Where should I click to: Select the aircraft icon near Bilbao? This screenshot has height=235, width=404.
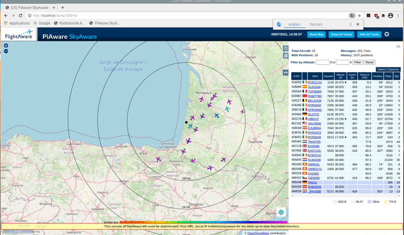click(x=158, y=160)
